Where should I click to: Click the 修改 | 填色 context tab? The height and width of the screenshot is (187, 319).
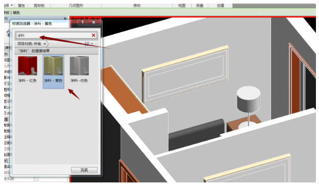[x=12, y=13]
